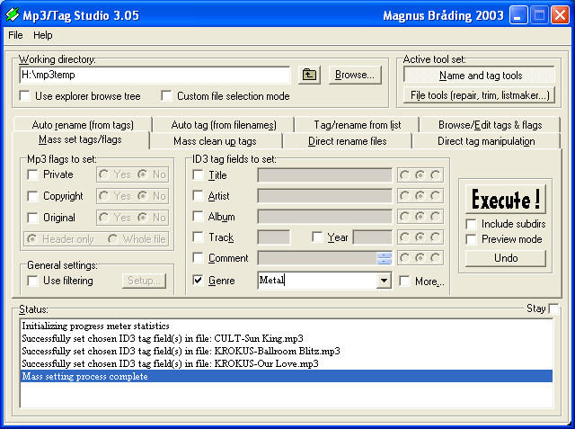Click the Working directory path field
The image size is (575, 429).
tap(155, 75)
